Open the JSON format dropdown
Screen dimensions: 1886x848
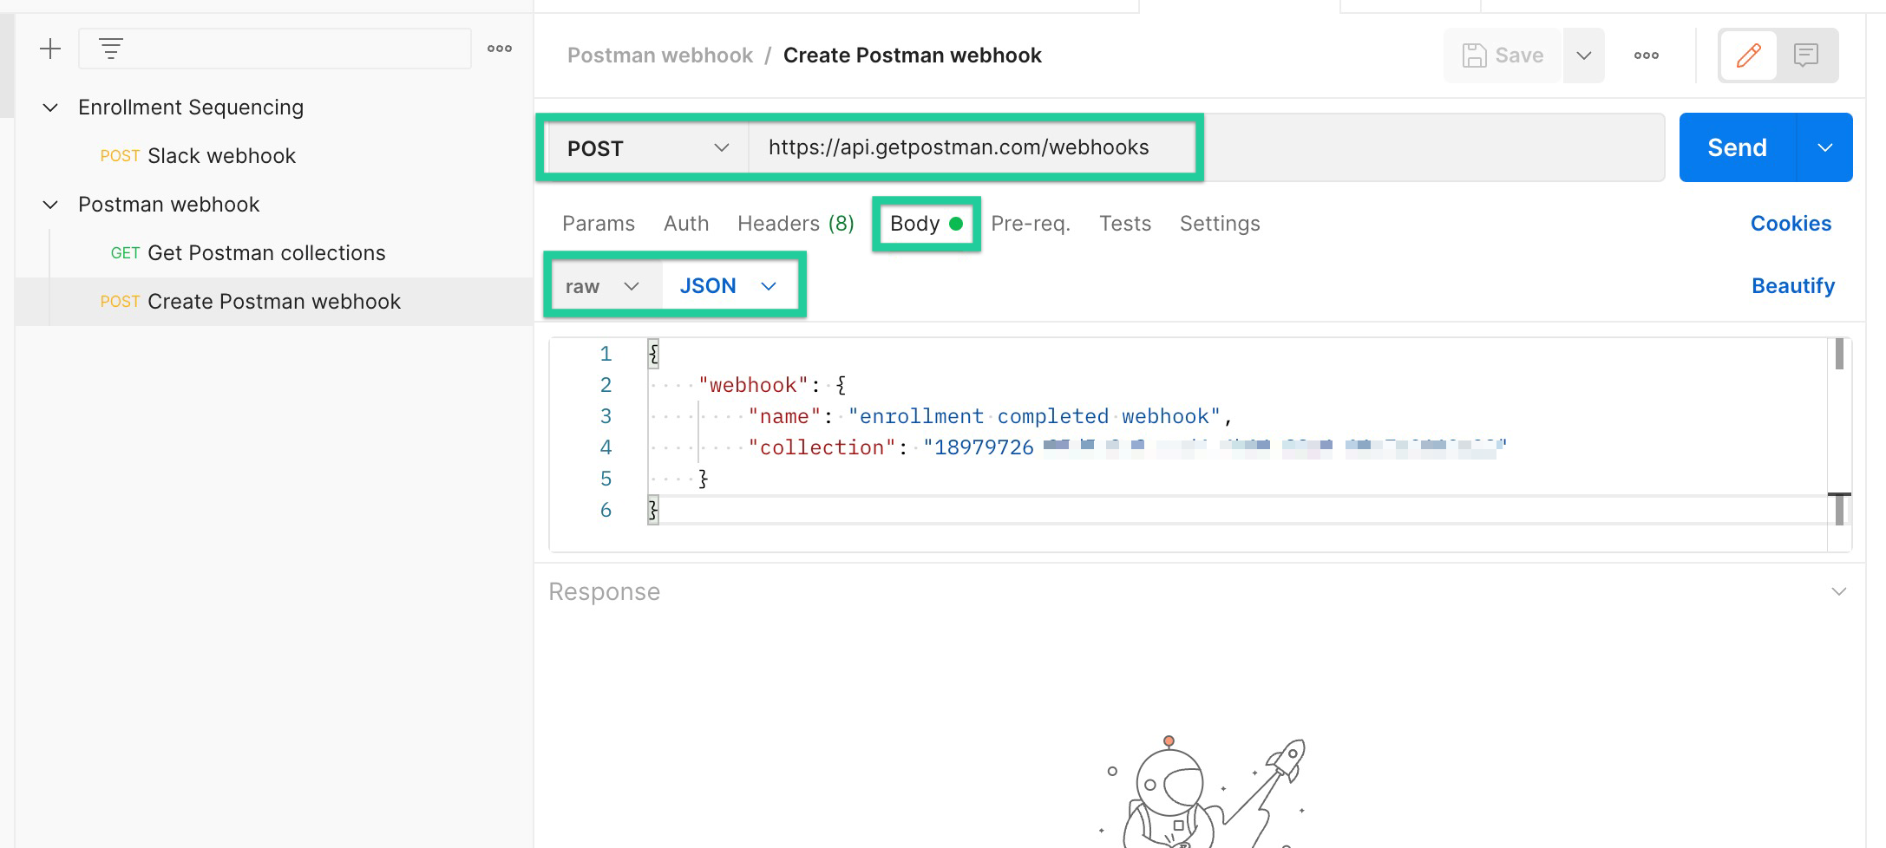click(x=729, y=286)
